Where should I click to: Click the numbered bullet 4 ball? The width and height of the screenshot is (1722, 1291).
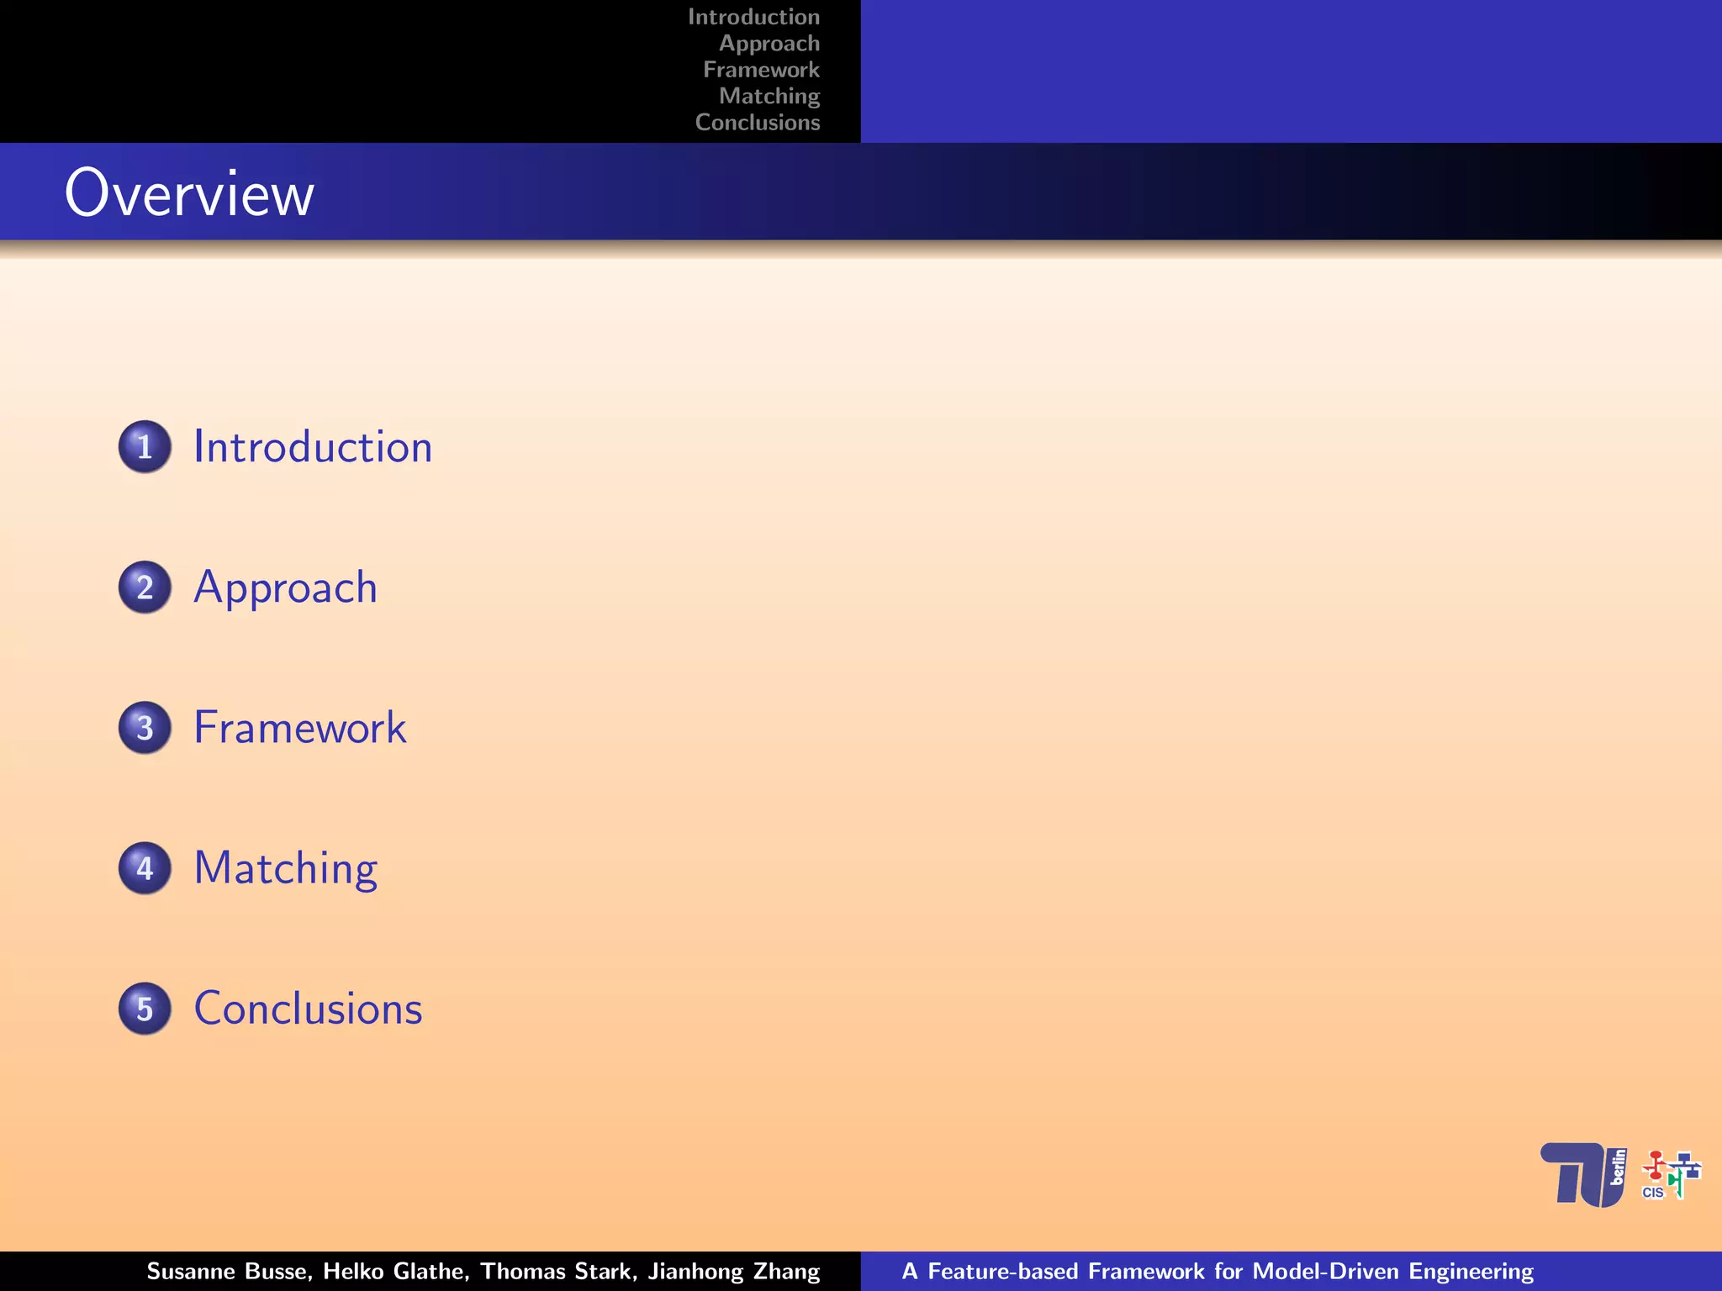pyautogui.click(x=145, y=867)
